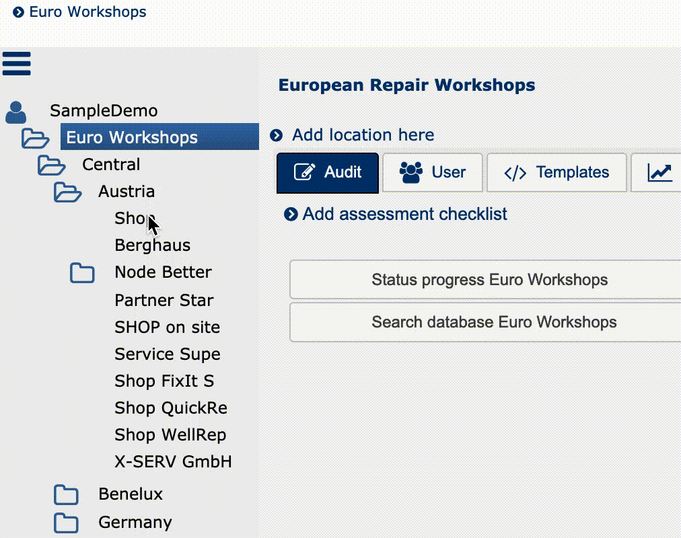681x538 pixels.
Task: Collapse the Euro Workshops folder
Action: click(x=35, y=139)
